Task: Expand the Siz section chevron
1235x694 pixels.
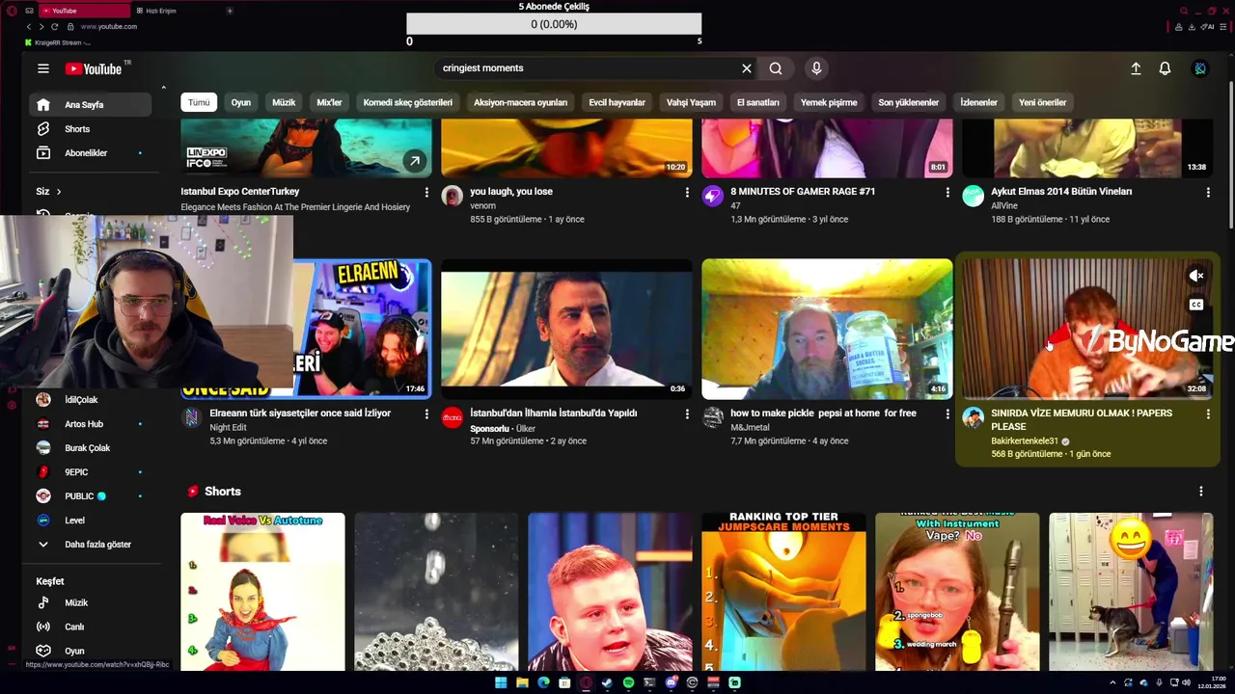Action: click(58, 192)
